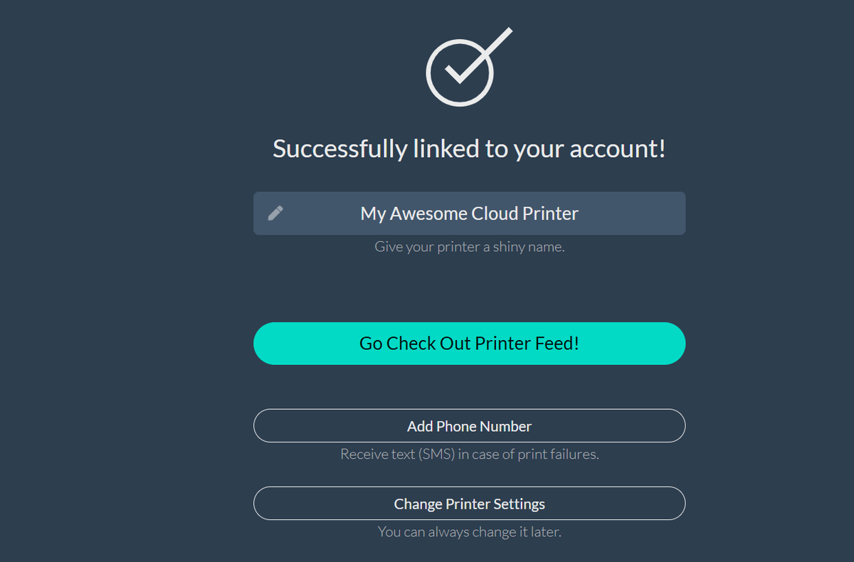Click 'Give your printer a shiny name' hint
Viewport: 854px width, 562px height.
pos(470,248)
